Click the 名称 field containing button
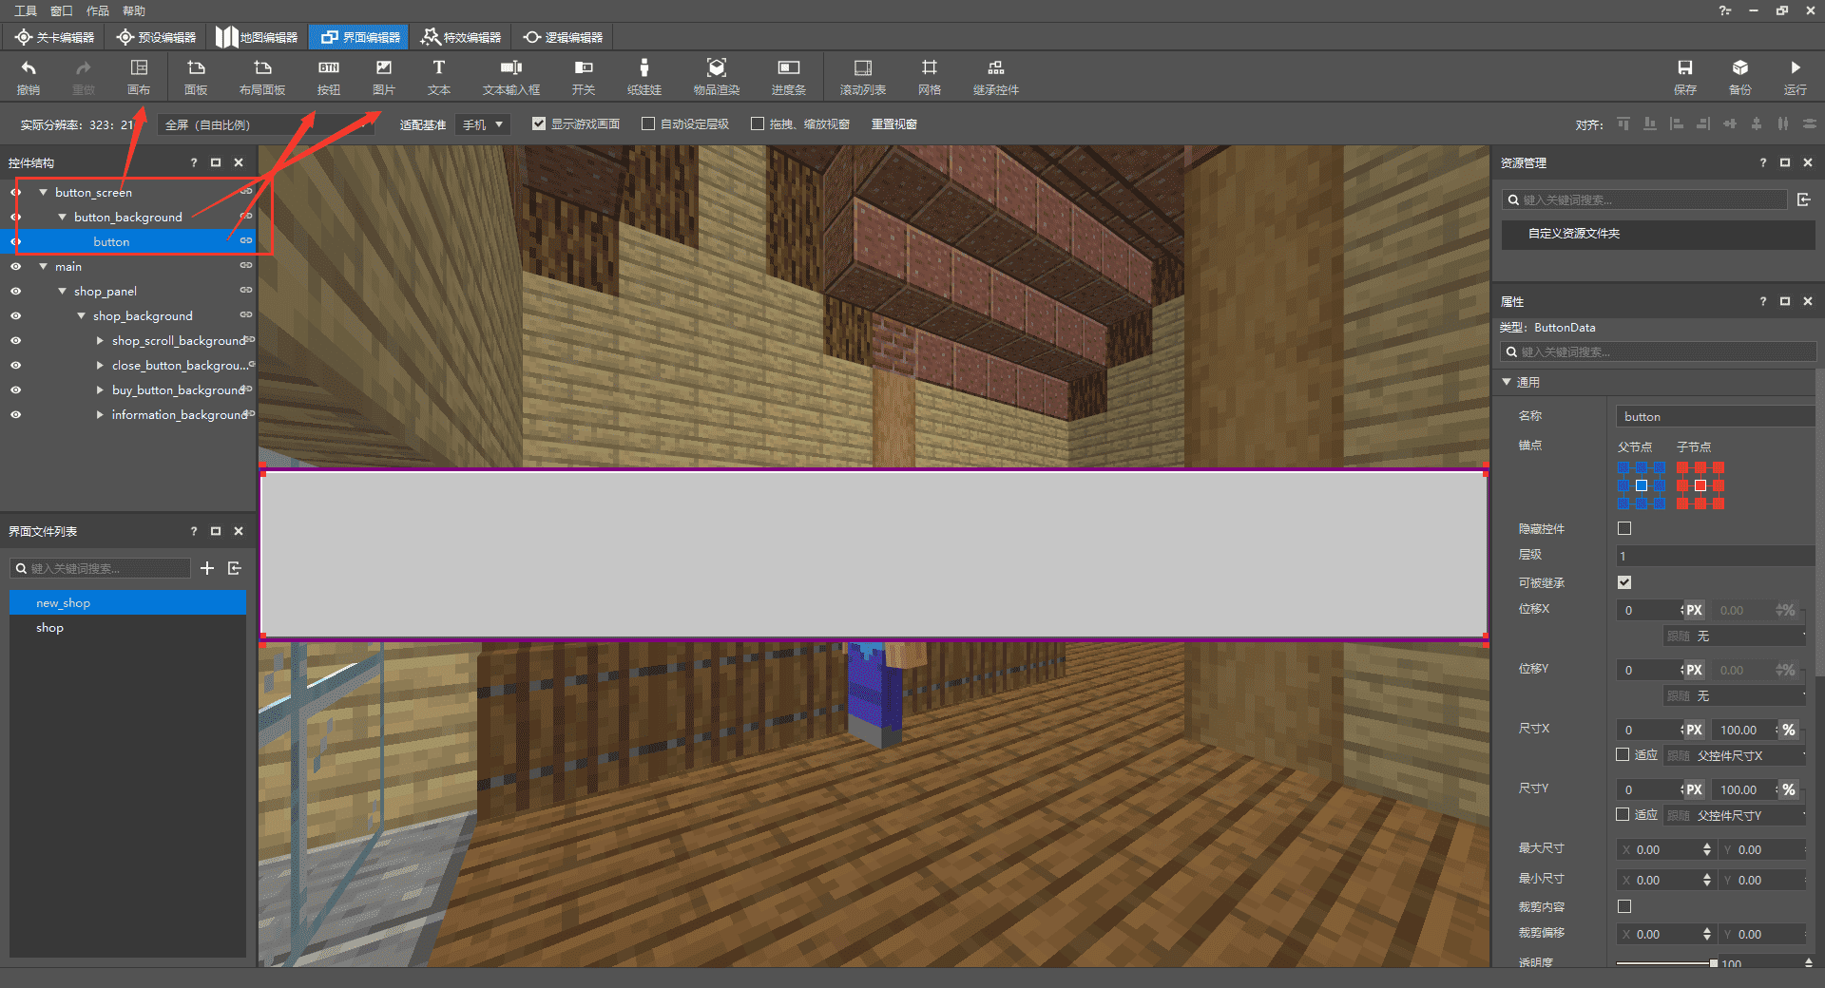Screen dimensions: 1825x988 coord(1716,416)
